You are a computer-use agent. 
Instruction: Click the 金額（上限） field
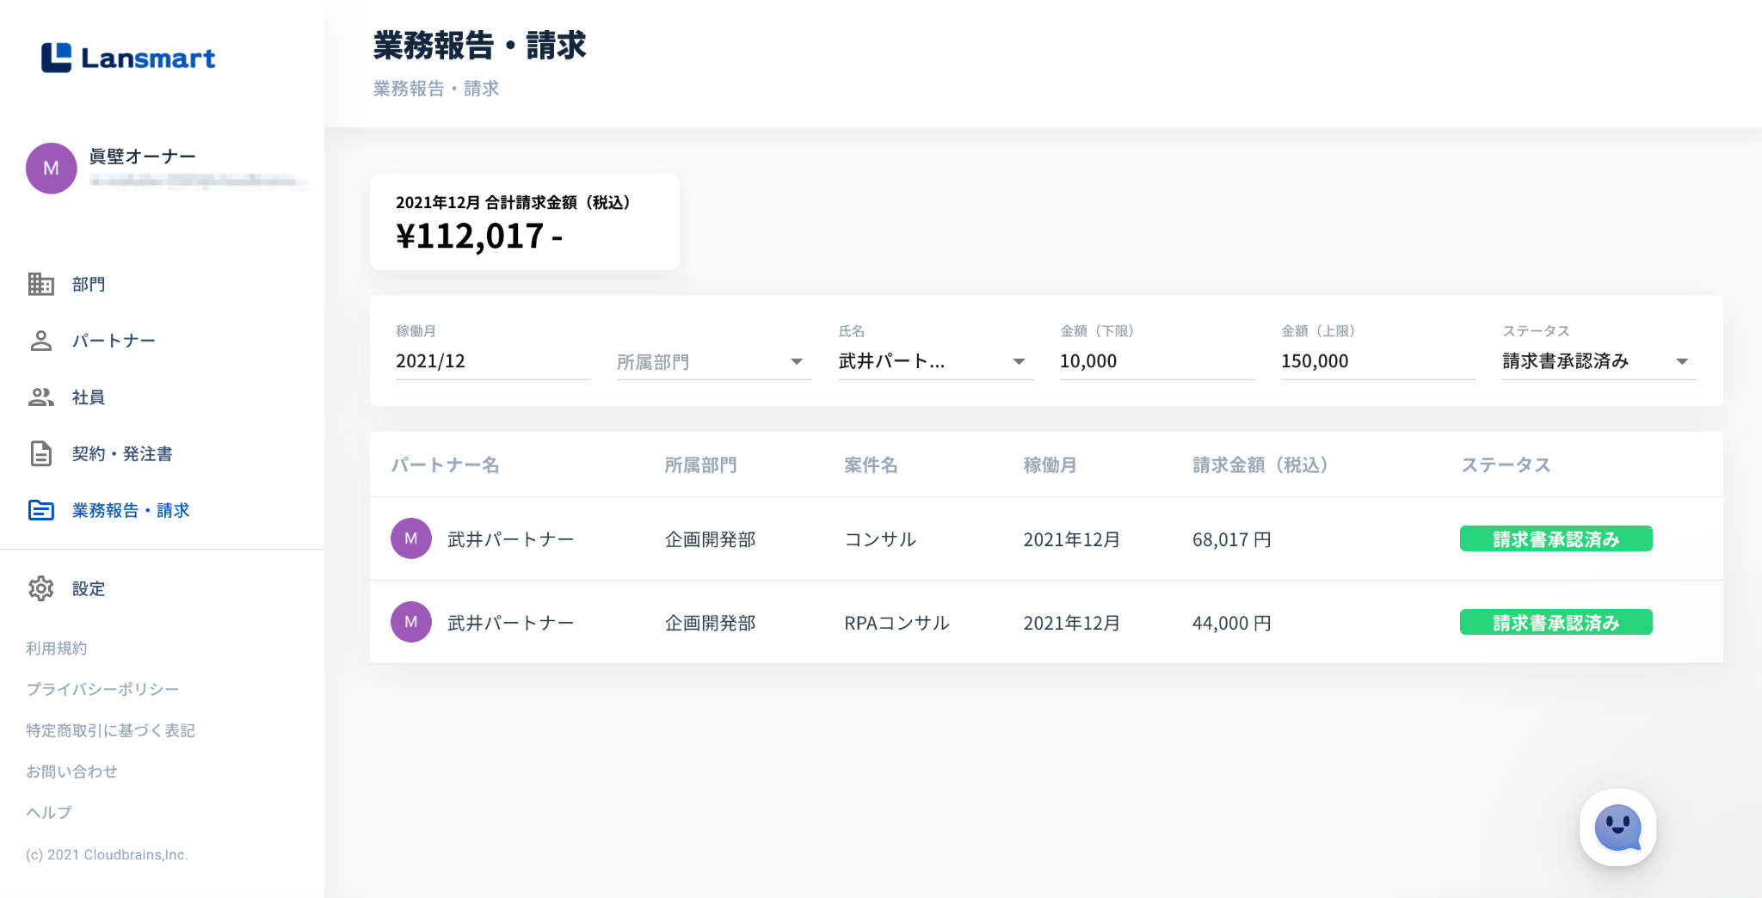coord(1378,361)
